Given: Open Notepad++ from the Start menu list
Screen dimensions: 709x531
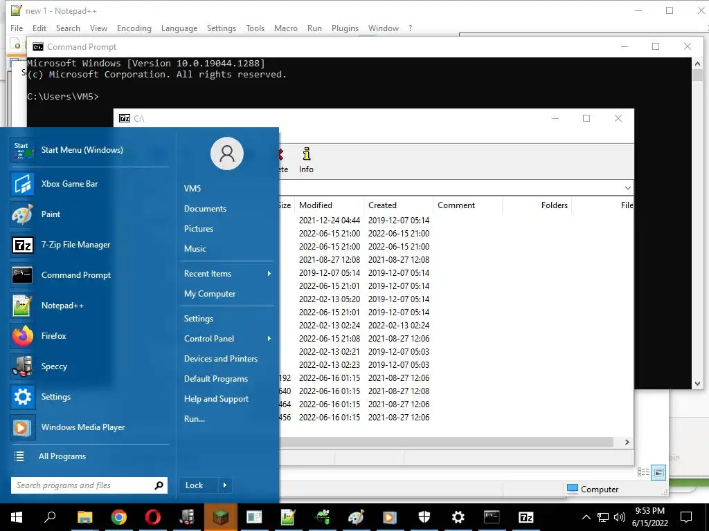Looking at the screenshot, I should click(x=89, y=305).
